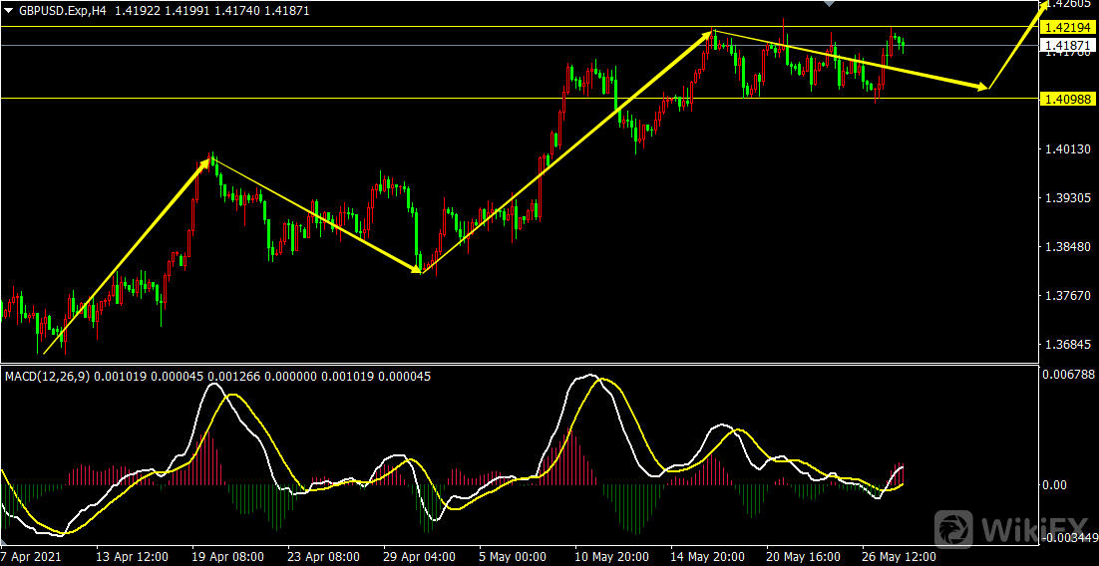Click the projected arrowhead near 1.40988 line
The height and width of the screenshot is (566, 1099).
984,88
